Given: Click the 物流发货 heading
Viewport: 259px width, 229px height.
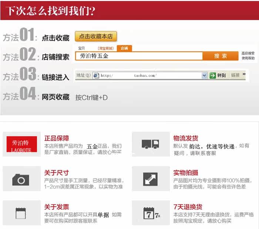Looking at the screenshot, I should [x=186, y=138].
